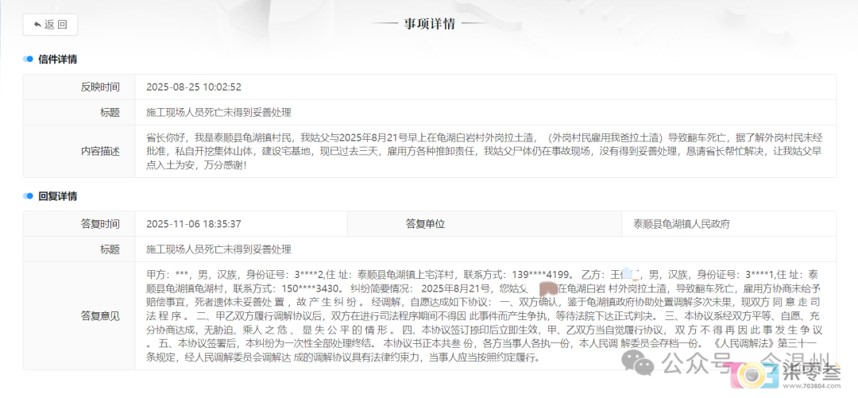Image resolution: width=858 pixels, height=398 pixels.
Task: Select the 2025-08-25 10:02:52 timestamp
Action: pyautogui.click(x=193, y=87)
